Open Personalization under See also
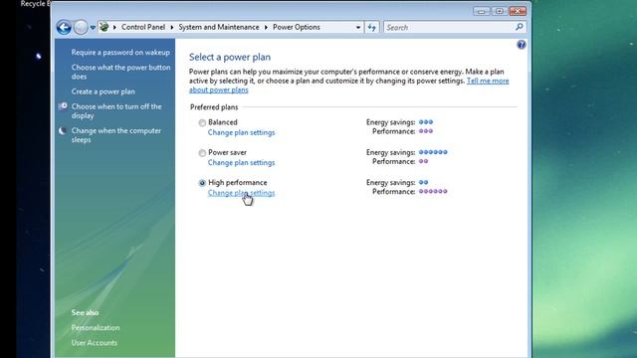The image size is (637, 358). point(96,327)
